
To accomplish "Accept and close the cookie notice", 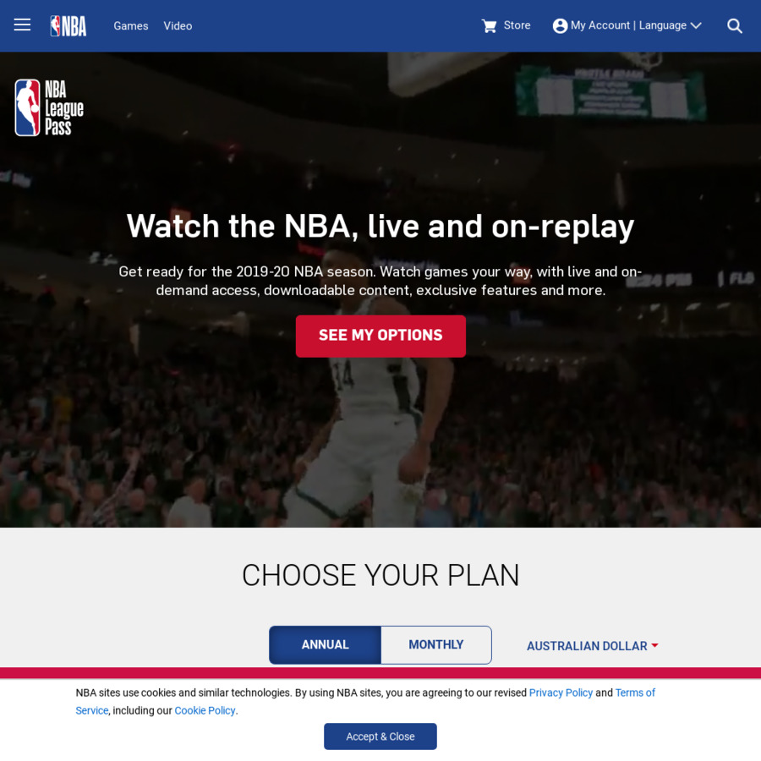I will click(x=380, y=736).
